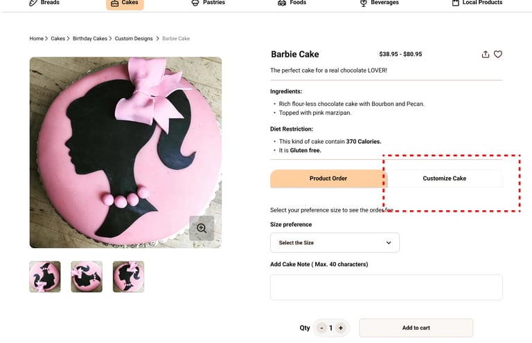Open the Pastries category in top navigation
The image size is (532, 343).
pyautogui.click(x=209, y=3)
